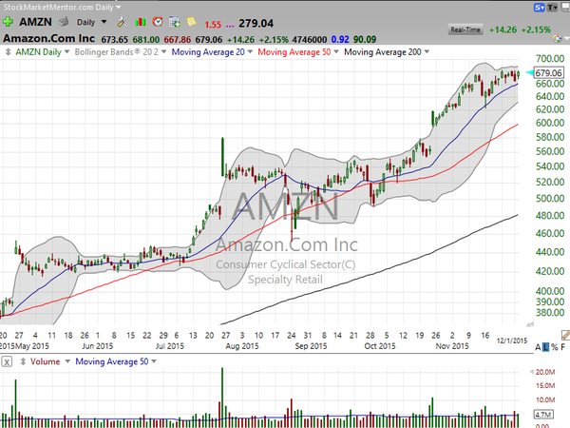
Task: Expand the Moving Average 200 dropdown arrow
Action: point(427,52)
